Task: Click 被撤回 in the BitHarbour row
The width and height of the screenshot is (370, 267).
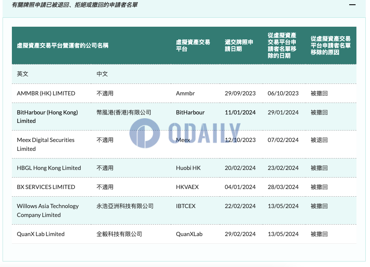Action: 319,112
